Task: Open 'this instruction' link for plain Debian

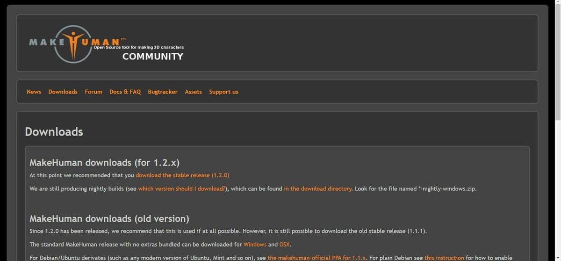Action: tap(444, 258)
